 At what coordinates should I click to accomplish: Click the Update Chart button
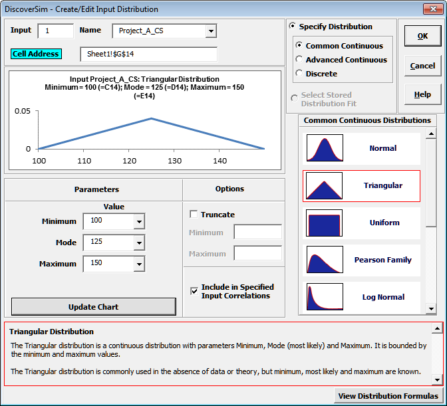(94, 307)
